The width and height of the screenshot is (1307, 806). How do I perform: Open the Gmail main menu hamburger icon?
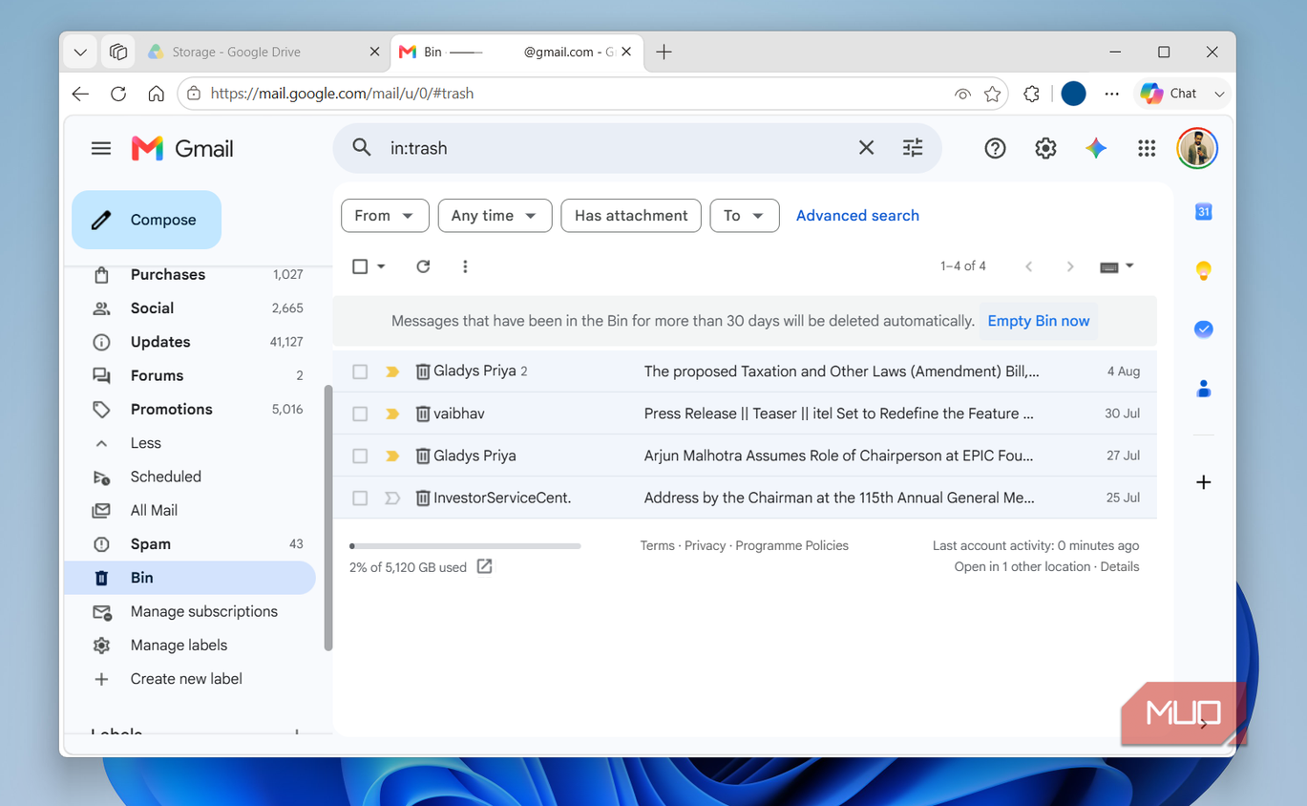click(101, 148)
